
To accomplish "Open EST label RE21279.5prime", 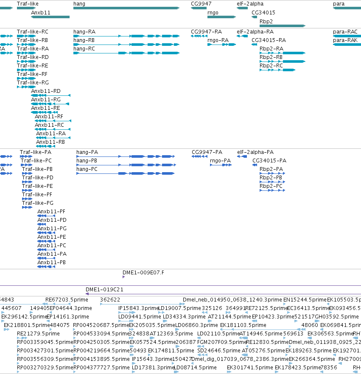I will [x=39, y=334].
